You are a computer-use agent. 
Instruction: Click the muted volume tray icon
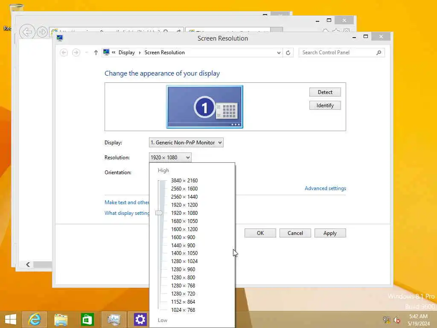396,319
